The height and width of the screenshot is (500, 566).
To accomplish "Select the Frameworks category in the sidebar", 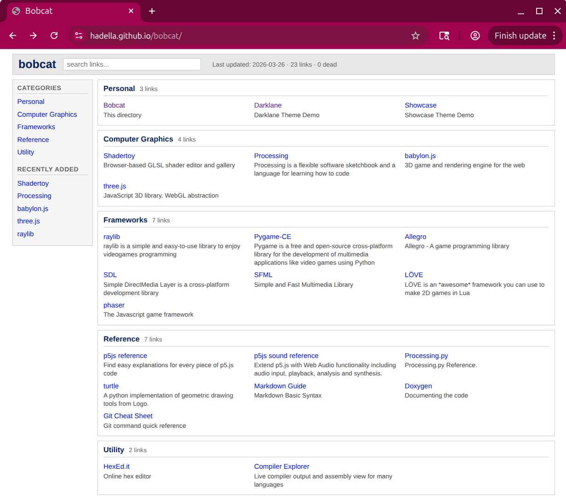I will pyautogui.click(x=36, y=126).
